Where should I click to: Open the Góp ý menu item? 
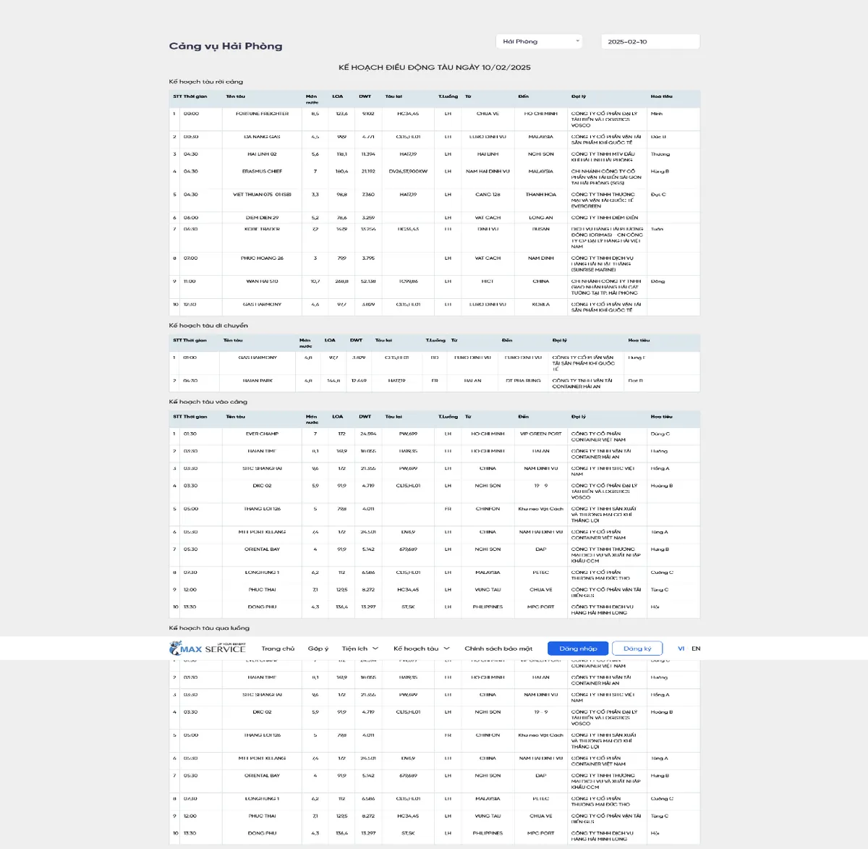[318, 649]
